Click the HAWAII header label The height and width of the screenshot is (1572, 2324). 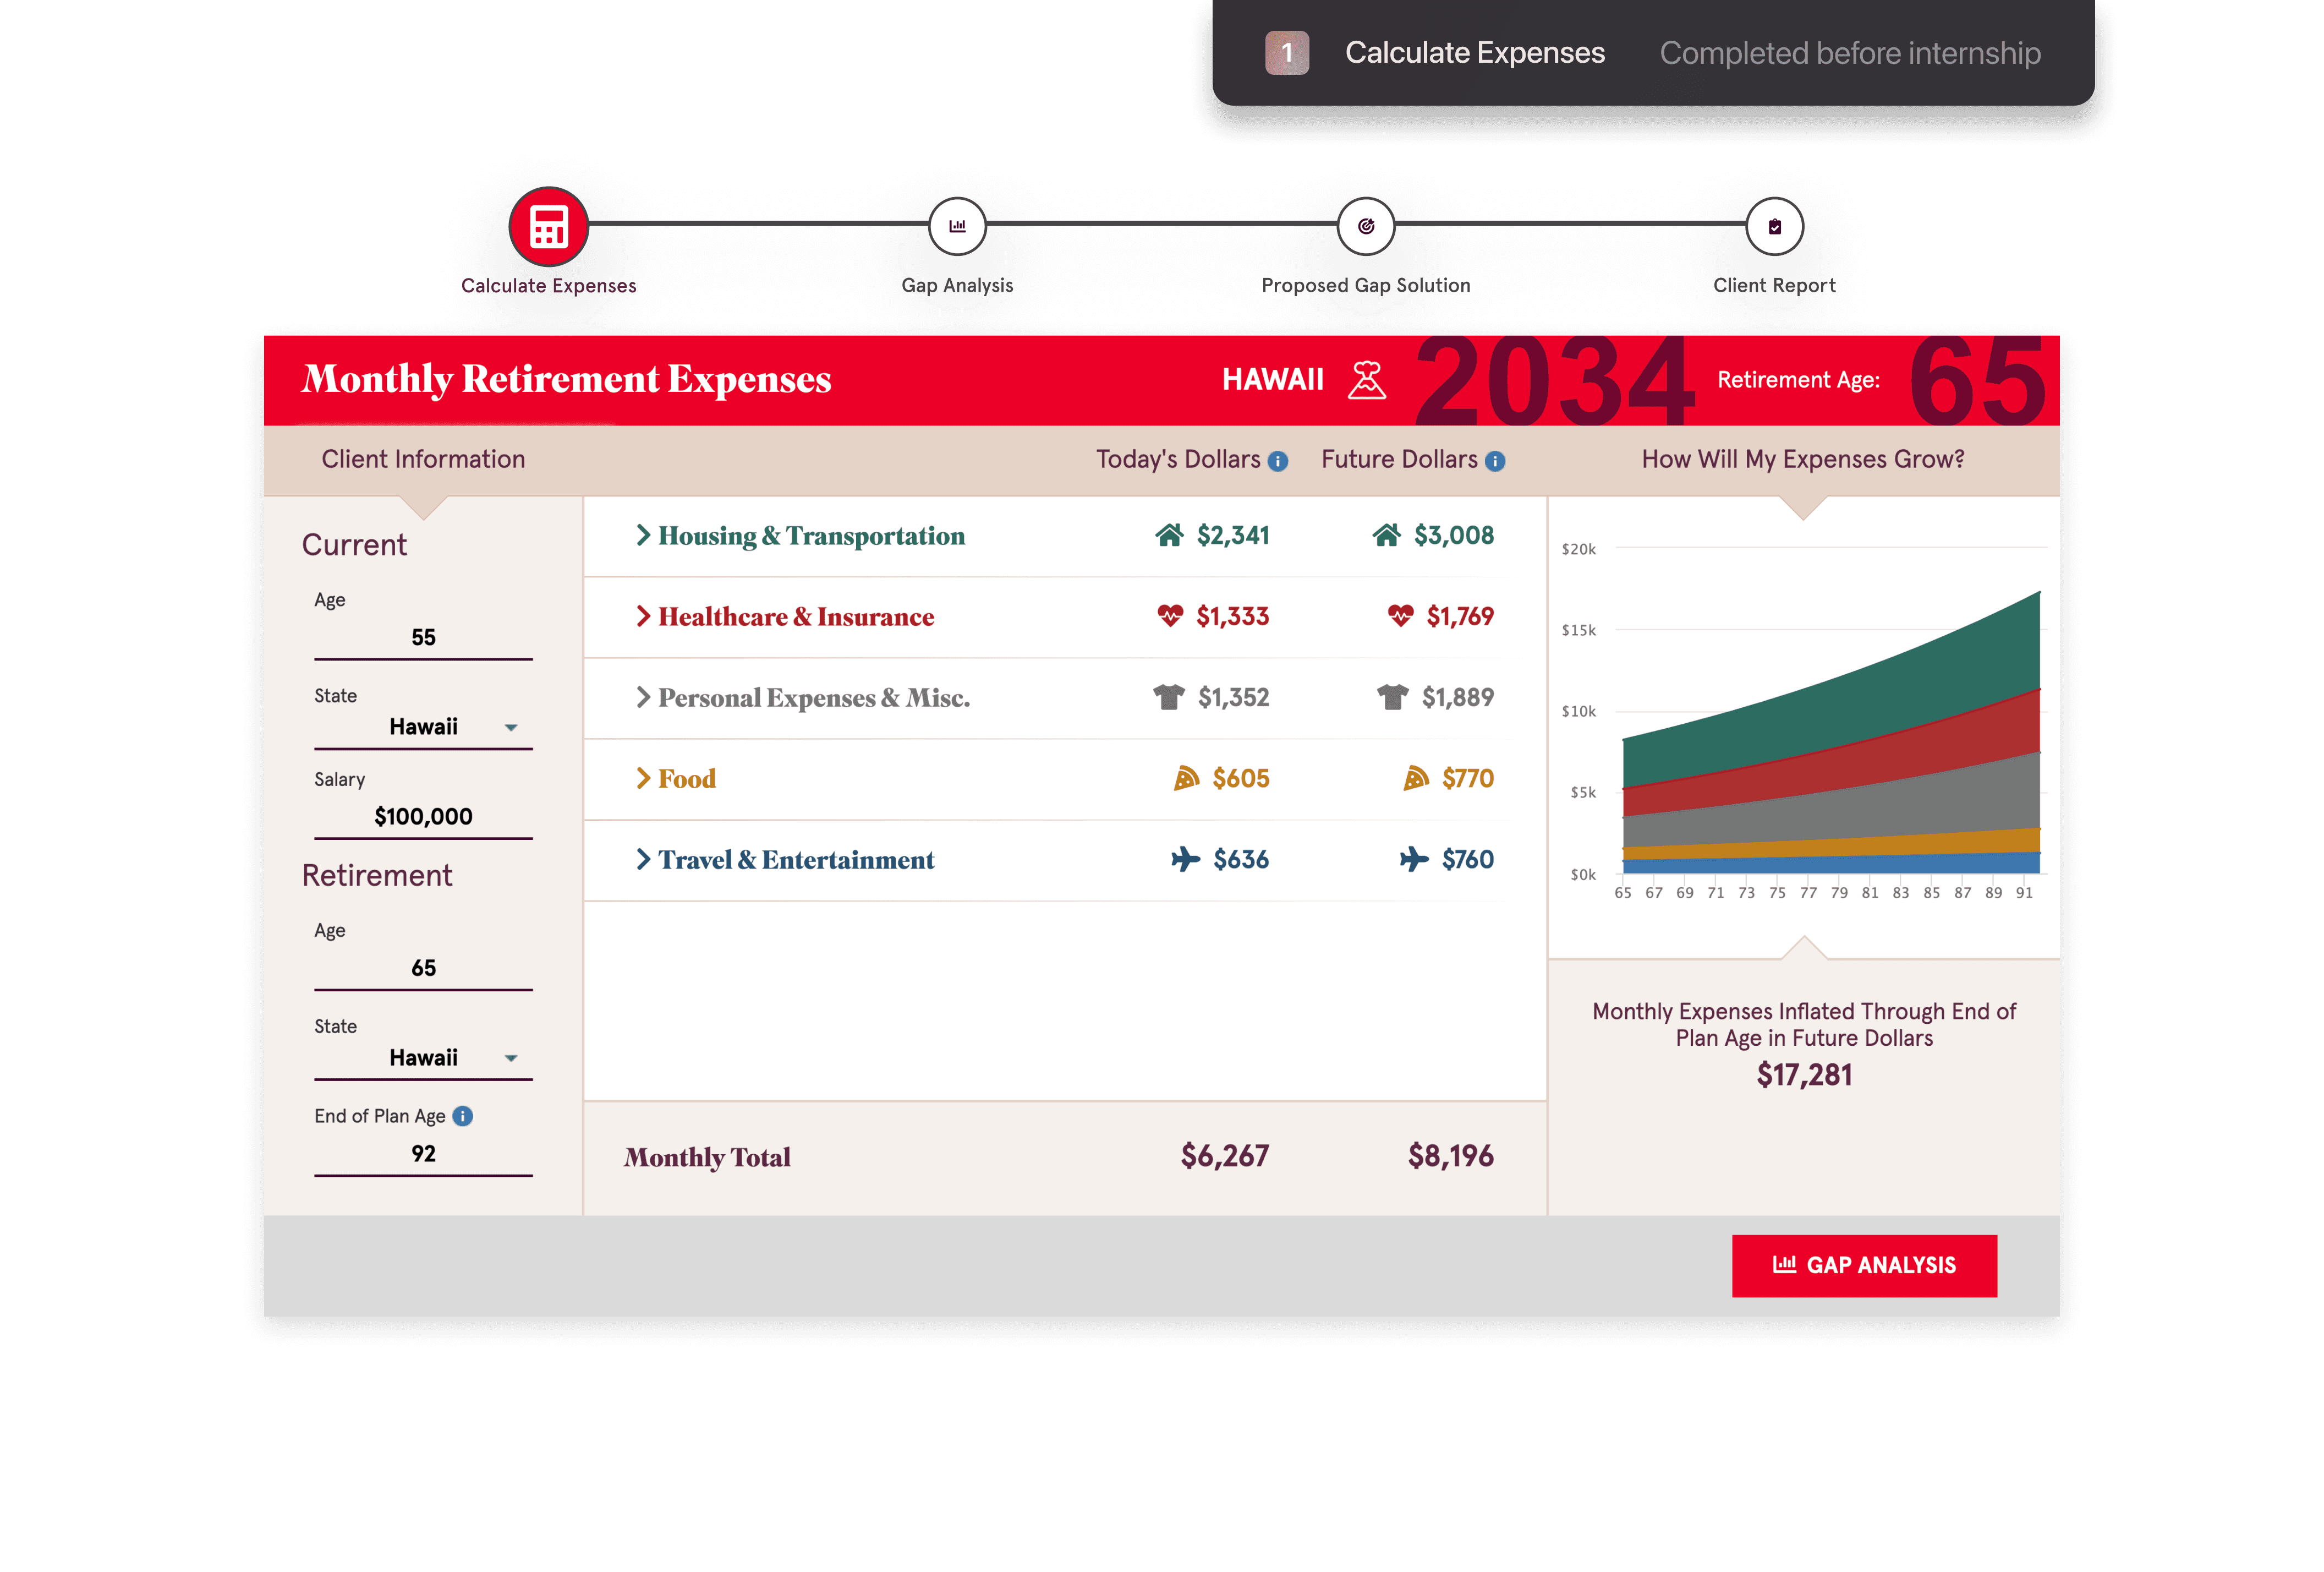pyautogui.click(x=1273, y=380)
